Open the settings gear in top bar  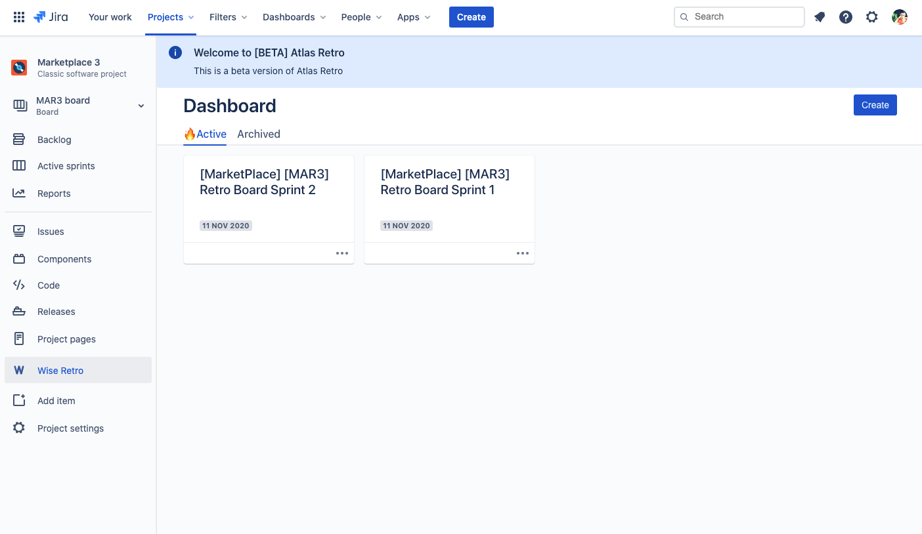(x=872, y=17)
